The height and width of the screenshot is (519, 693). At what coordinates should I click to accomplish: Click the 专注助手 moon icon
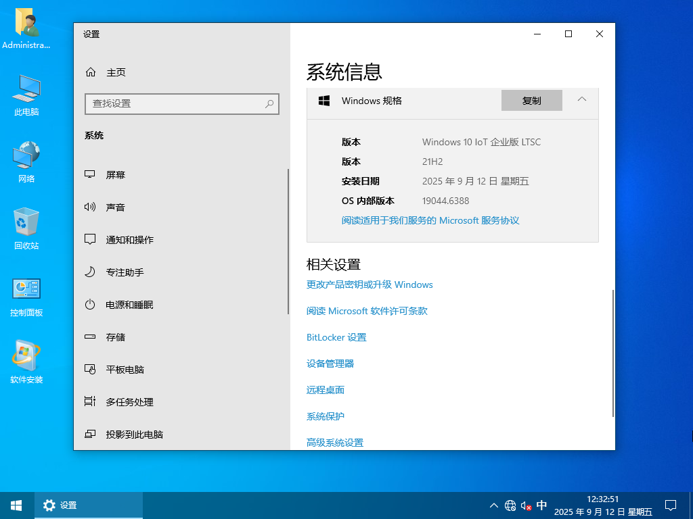coord(90,272)
